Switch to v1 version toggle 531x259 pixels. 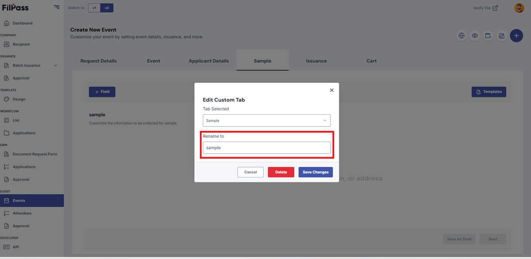point(94,8)
